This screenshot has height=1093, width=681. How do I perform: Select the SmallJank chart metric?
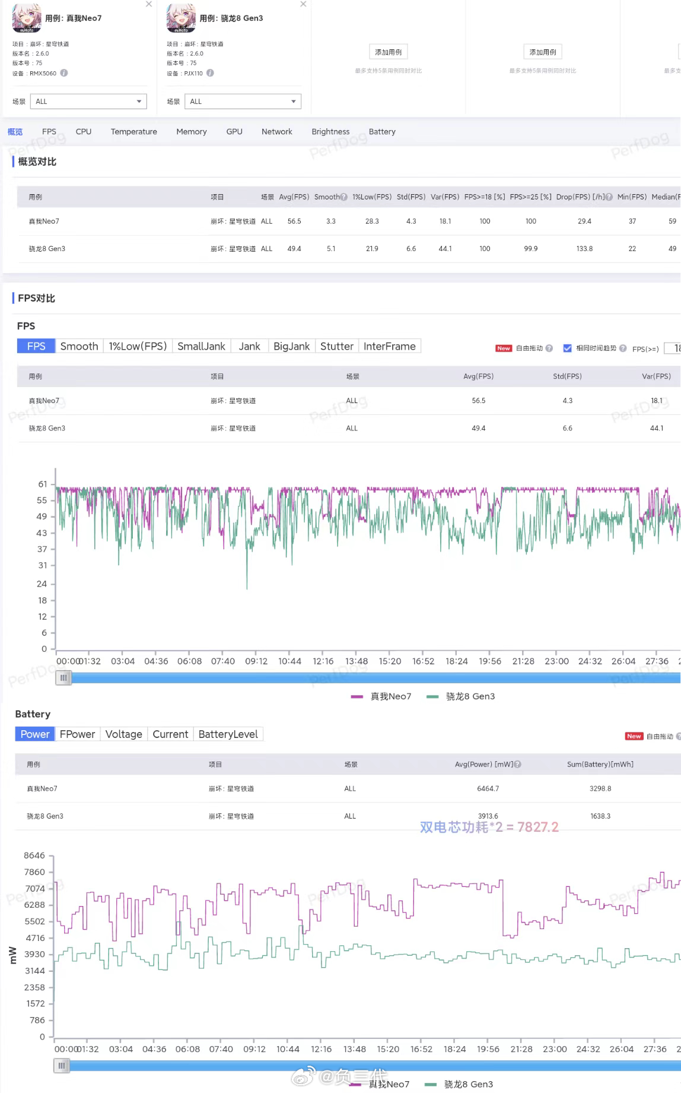[x=201, y=346]
